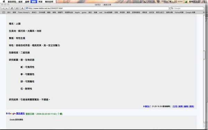Open the post author profile link
Screen dimensions: 208x130
tap(148, 106)
